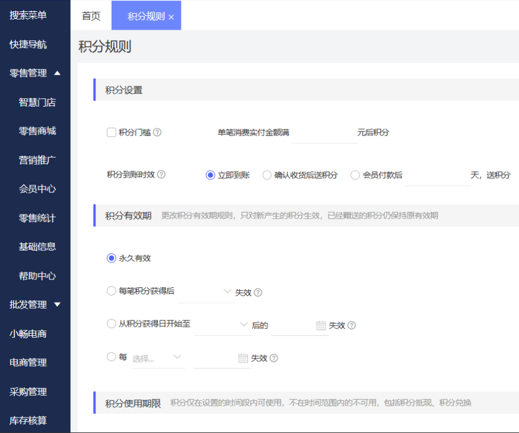Open 电商管理 in the sidebar
519x433 pixels.
pos(28,363)
